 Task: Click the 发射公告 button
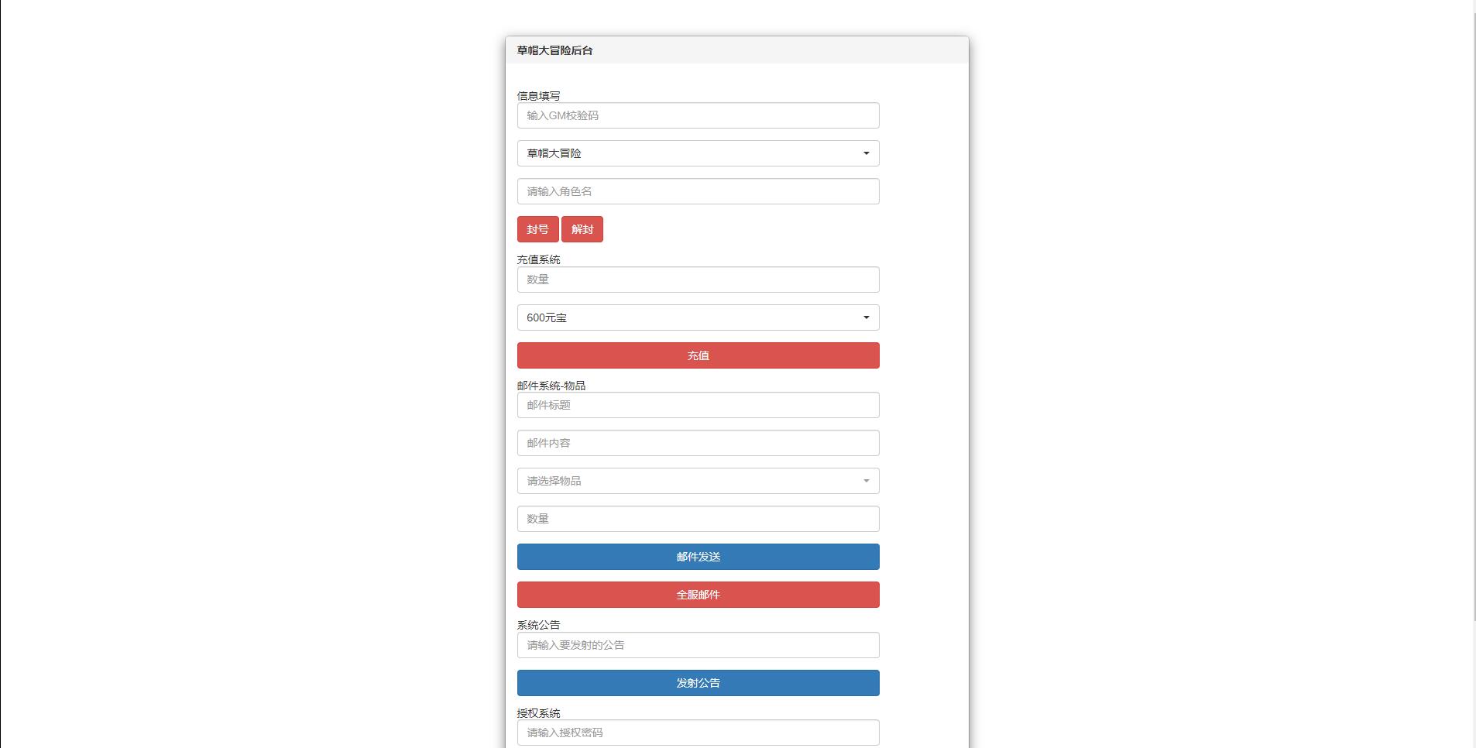point(698,683)
